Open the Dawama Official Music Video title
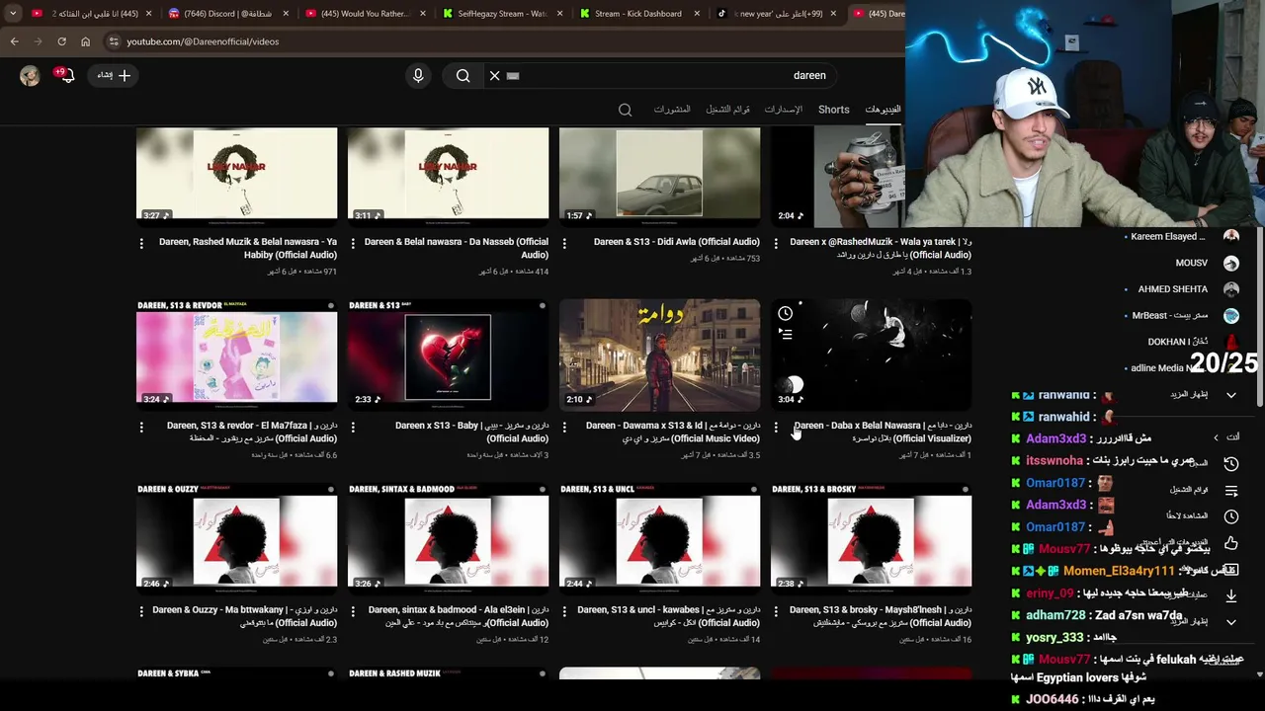Viewport: 1265px width, 711px height. coord(673,432)
